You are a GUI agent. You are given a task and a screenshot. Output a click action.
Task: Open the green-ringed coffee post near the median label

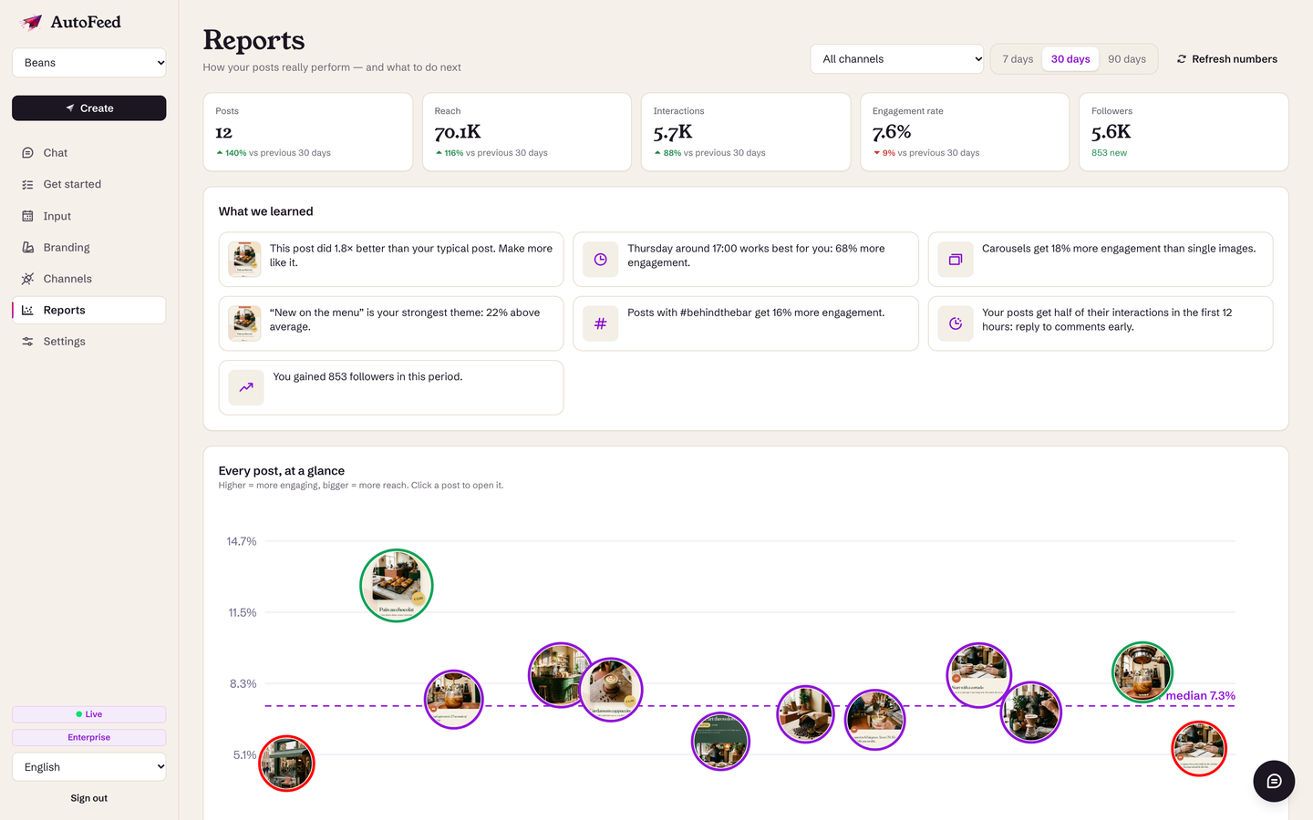coord(1142,672)
